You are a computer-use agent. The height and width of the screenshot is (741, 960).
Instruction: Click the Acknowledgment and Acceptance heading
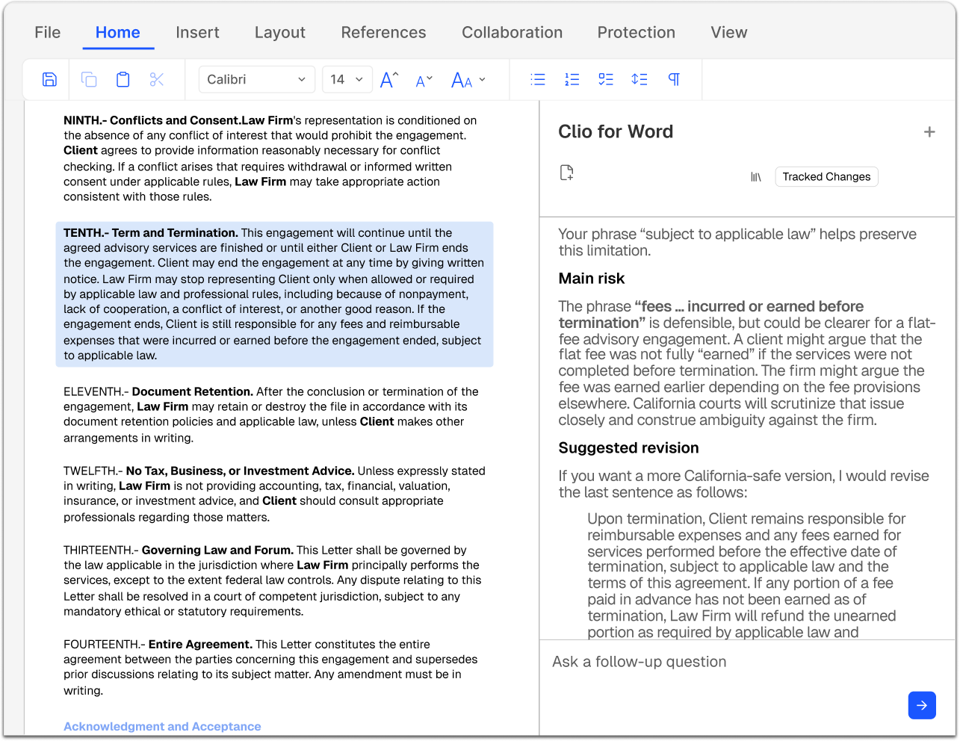(x=162, y=727)
